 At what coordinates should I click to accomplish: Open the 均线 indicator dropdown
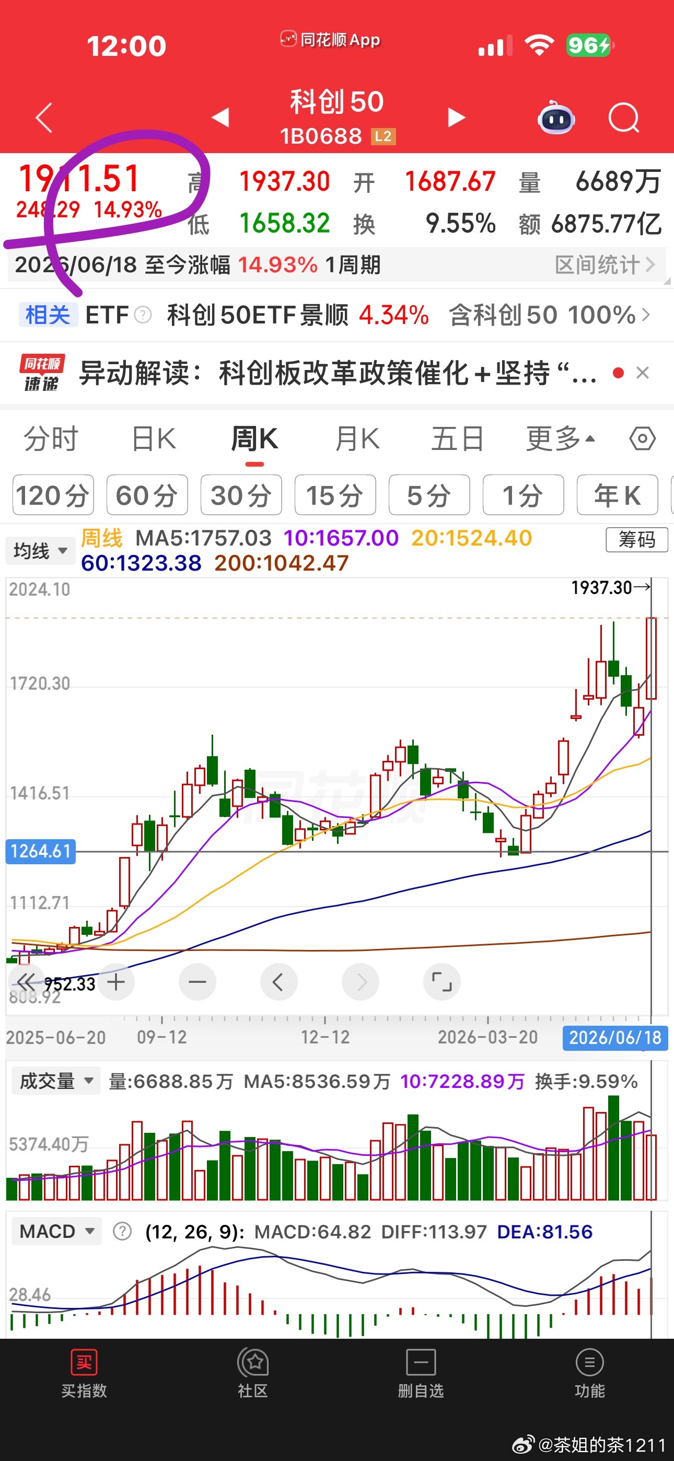tap(40, 551)
